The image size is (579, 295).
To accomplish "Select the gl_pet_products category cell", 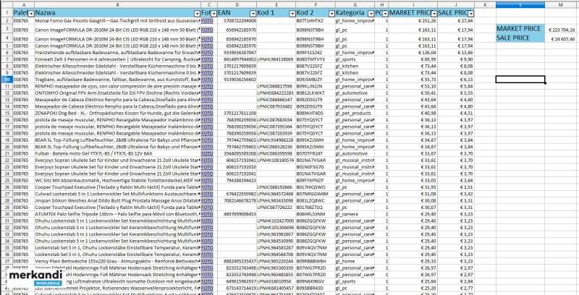I will coord(355,114).
